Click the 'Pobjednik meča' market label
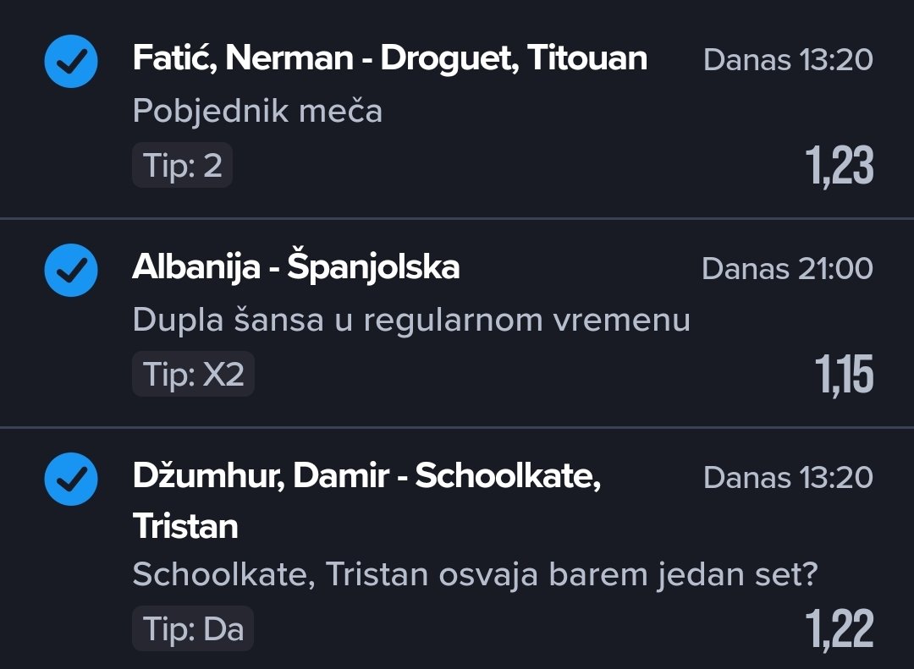The width and height of the screenshot is (914, 669). (257, 111)
